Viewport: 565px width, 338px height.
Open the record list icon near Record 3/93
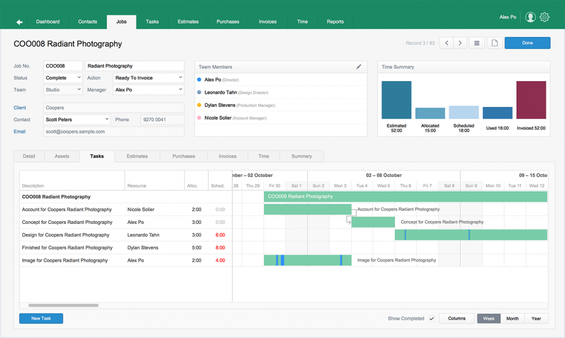click(476, 42)
